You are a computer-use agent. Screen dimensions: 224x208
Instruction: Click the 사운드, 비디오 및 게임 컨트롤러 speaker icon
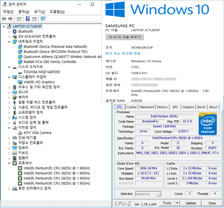pos(14,107)
